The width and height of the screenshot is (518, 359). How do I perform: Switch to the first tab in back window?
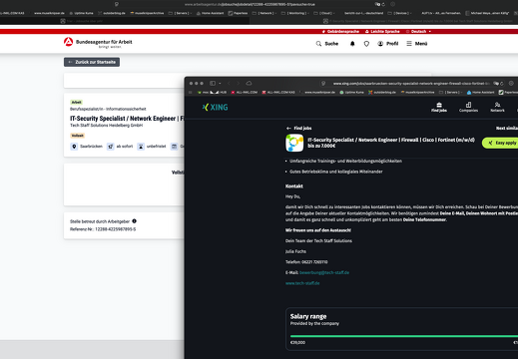tap(125, 21)
